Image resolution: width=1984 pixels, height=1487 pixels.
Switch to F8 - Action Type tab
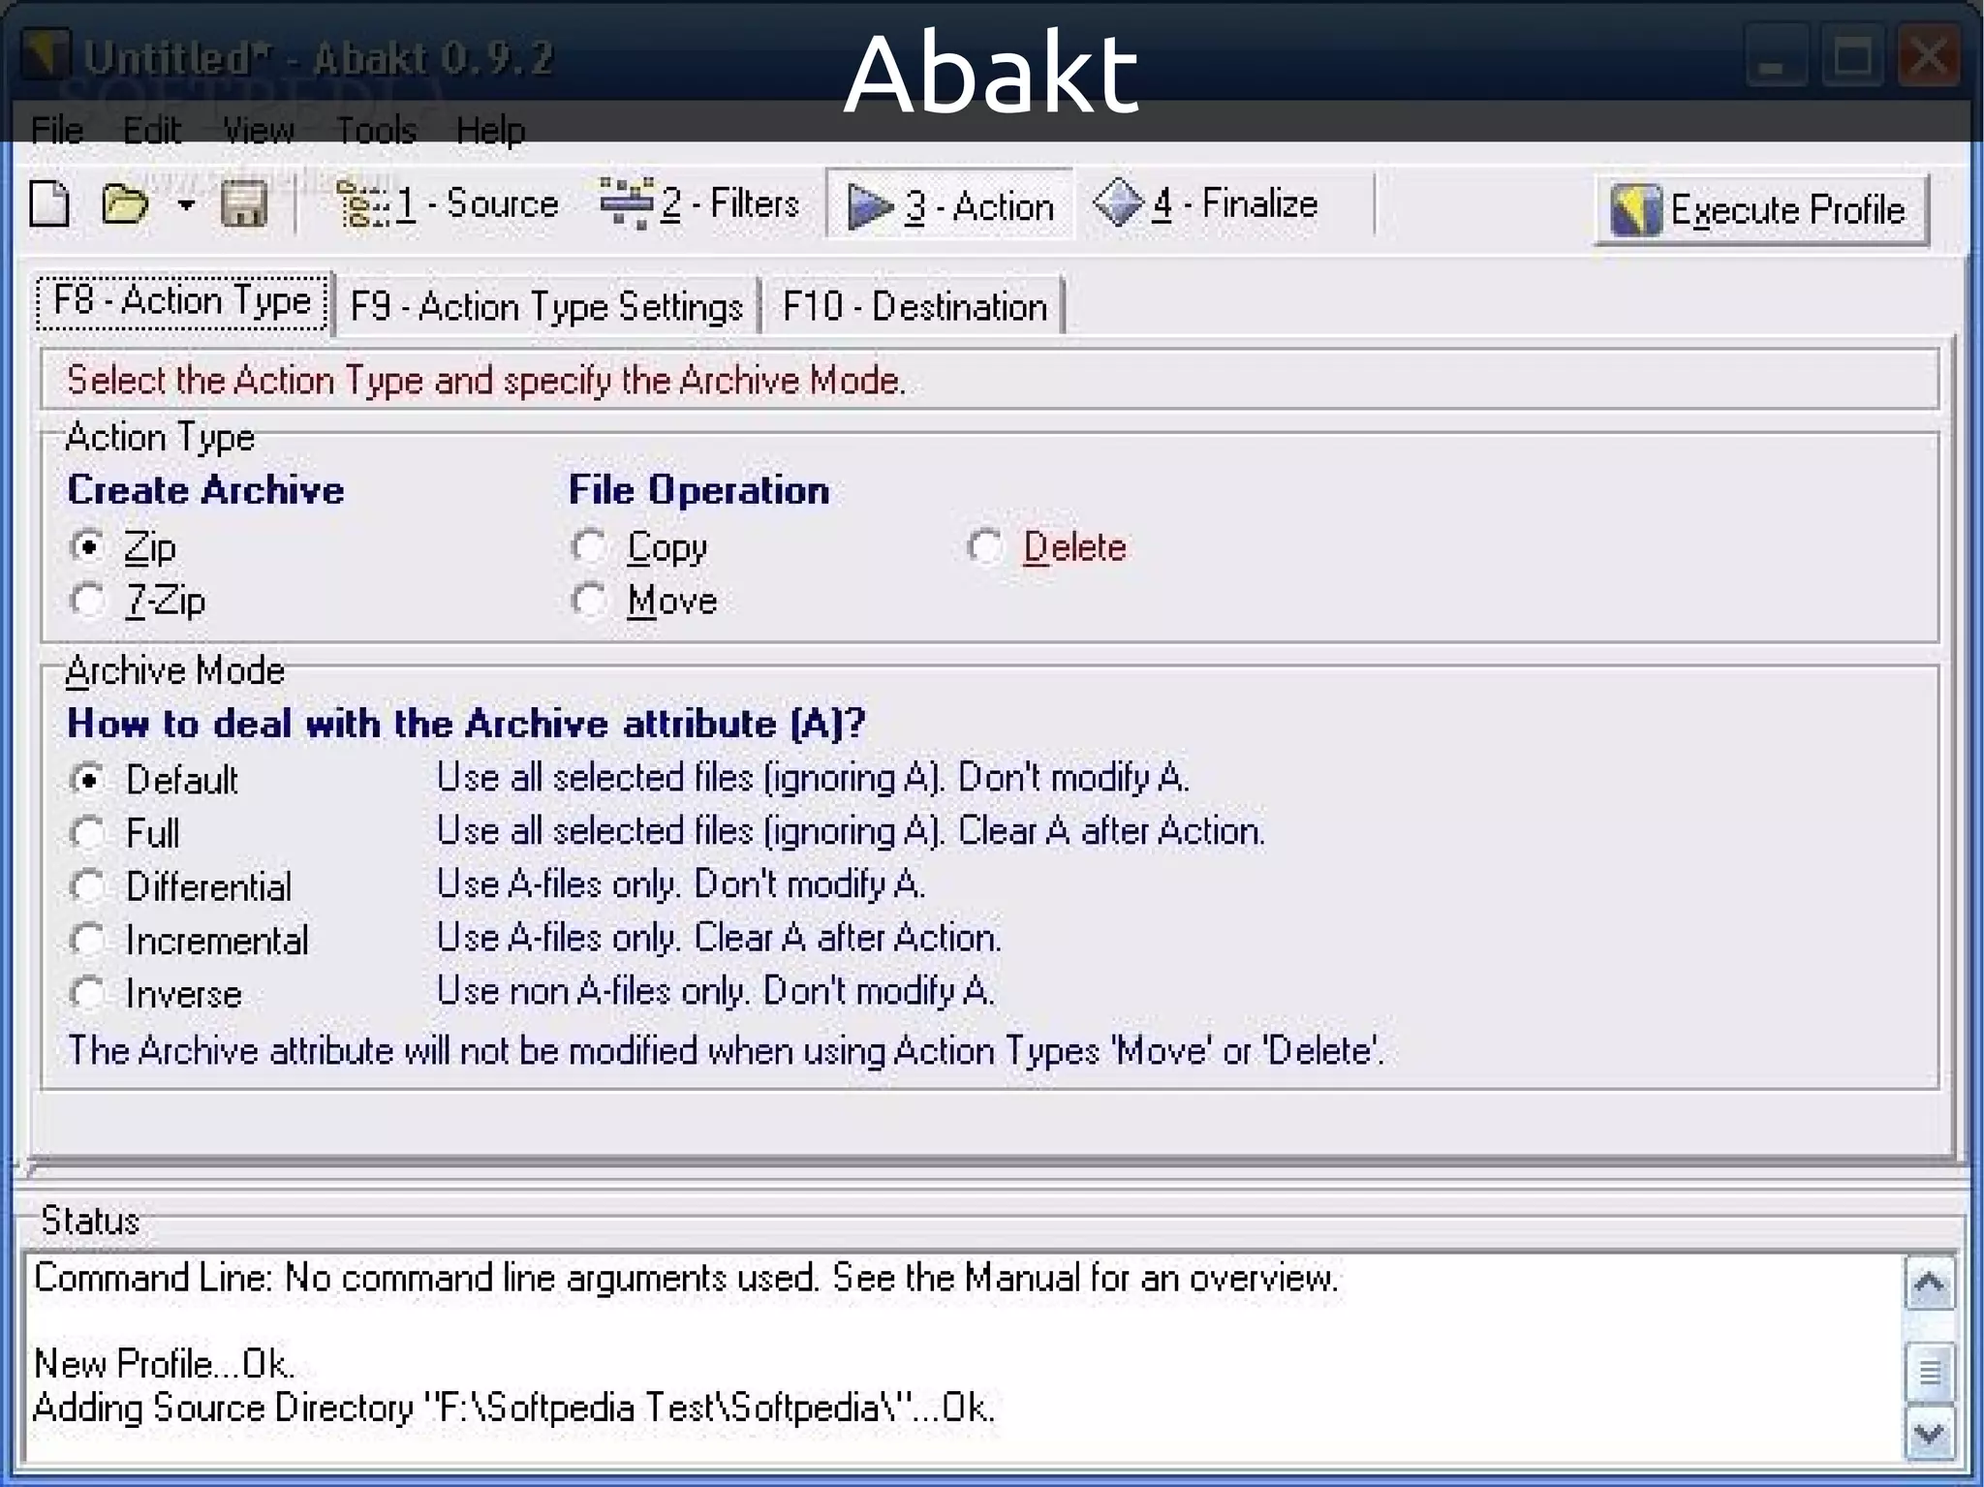click(x=182, y=301)
